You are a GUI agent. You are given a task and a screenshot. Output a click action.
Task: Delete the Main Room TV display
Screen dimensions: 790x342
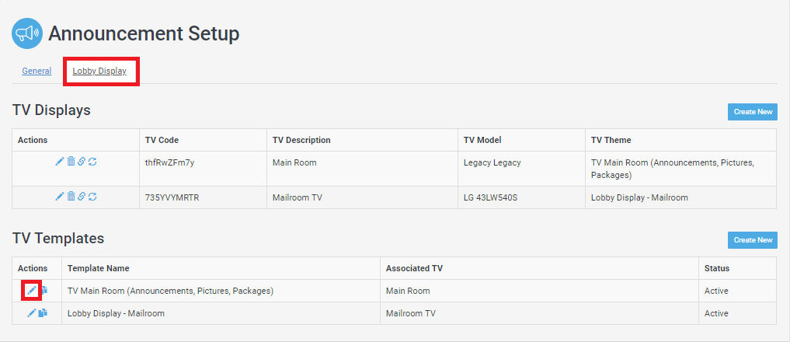coord(71,162)
